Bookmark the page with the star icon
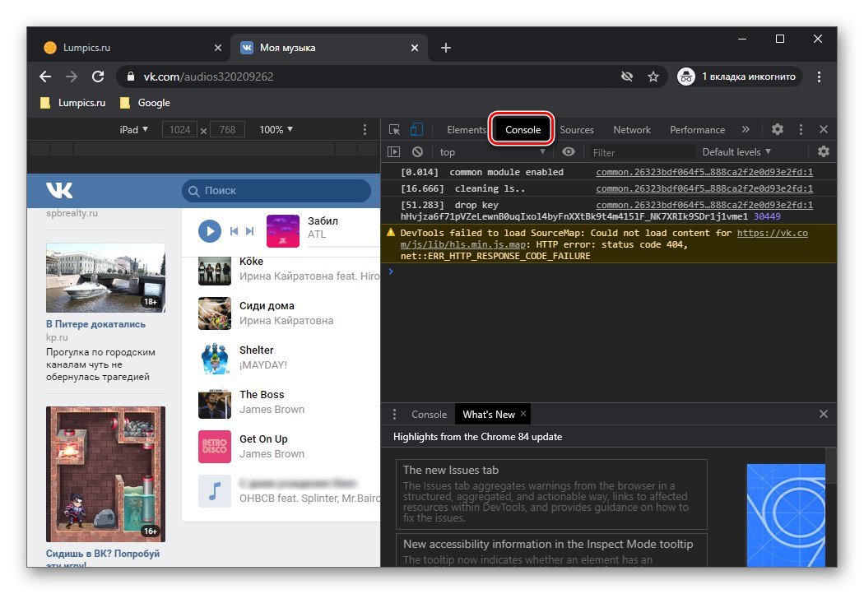This screenshot has width=864, height=594. point(653,76)
